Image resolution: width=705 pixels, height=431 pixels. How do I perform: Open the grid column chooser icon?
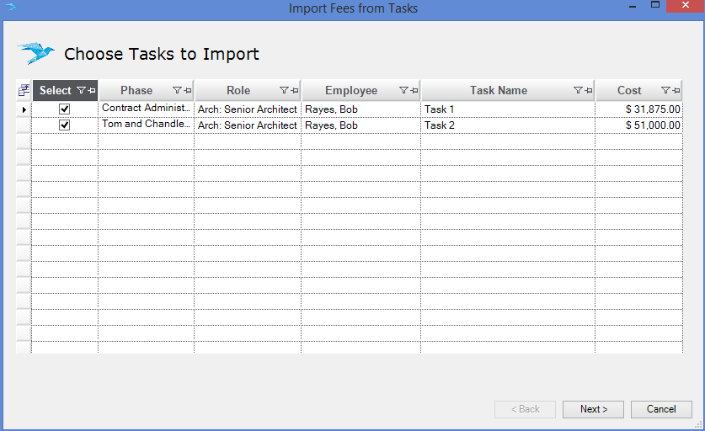pos(24,90)
